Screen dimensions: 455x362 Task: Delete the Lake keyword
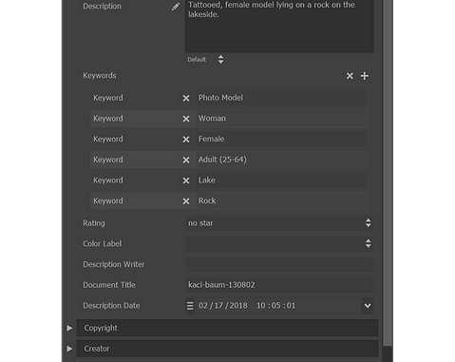coord(186,181)
